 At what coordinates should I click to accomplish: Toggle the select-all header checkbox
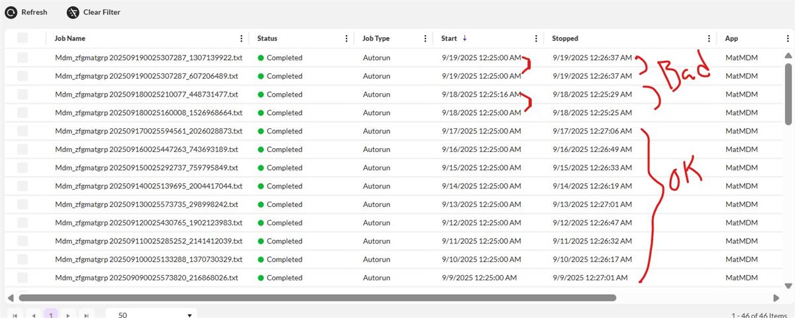click(x=23, y=38)
